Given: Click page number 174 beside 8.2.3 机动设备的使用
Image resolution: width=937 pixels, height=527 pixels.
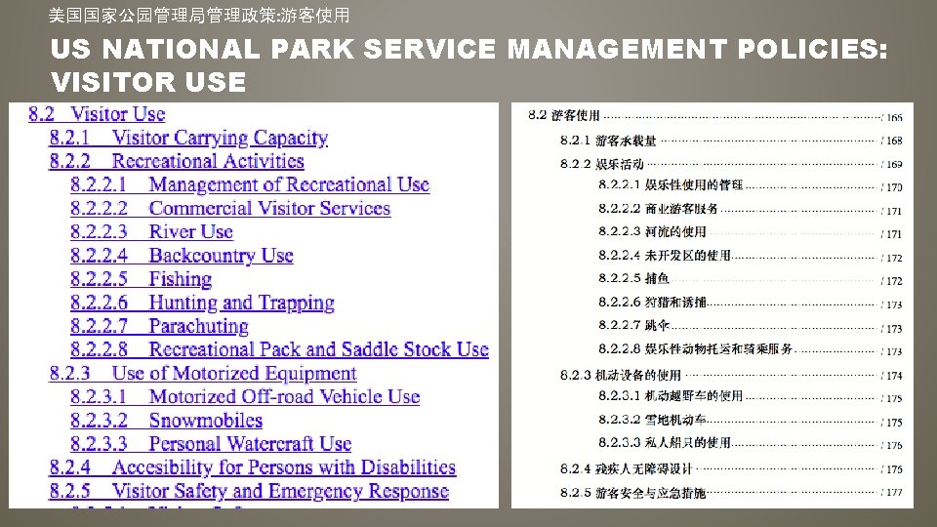Looking at the screenshot, I should tap(895, 376).
